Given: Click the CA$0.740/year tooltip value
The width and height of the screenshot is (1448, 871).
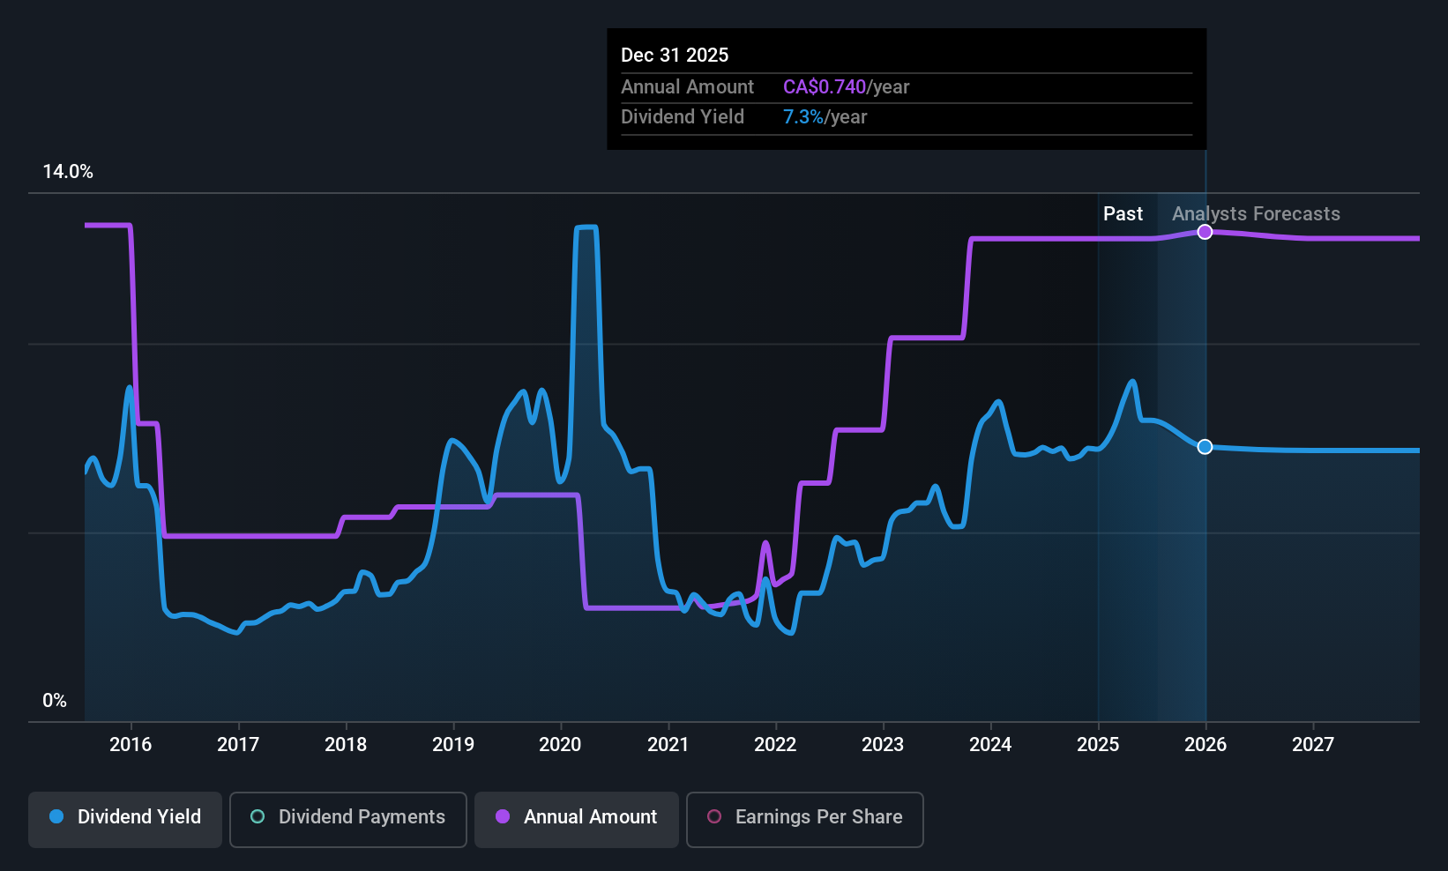Looking at the screenshot, I should [x=846, y=87].
